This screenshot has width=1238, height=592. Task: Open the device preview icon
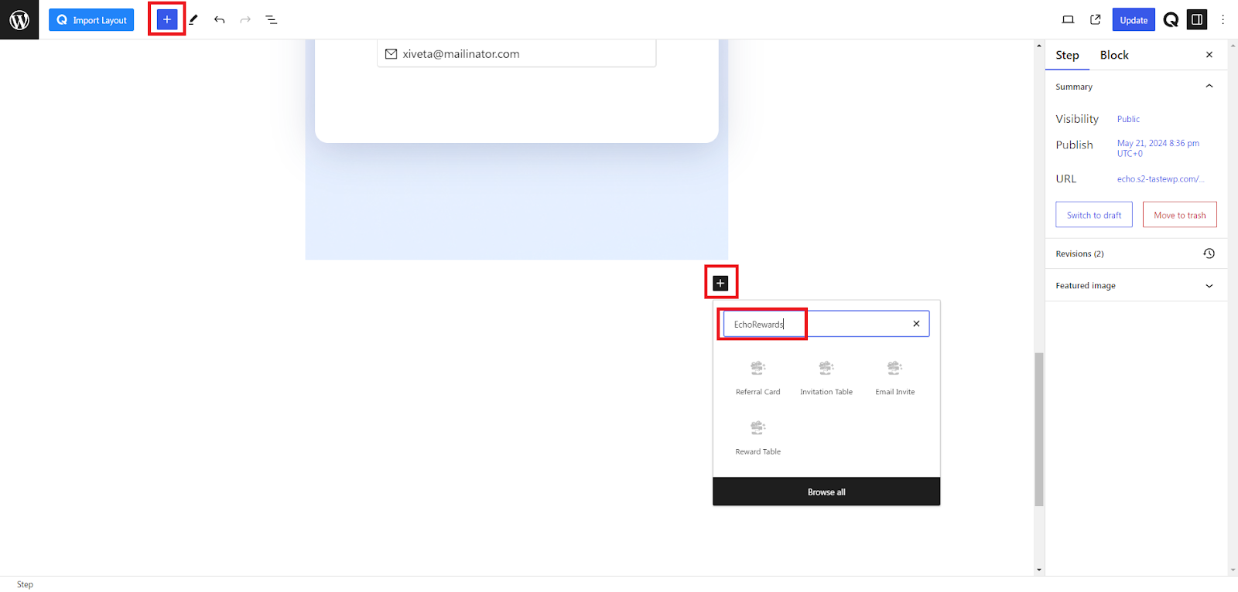tap(1068, 19)
